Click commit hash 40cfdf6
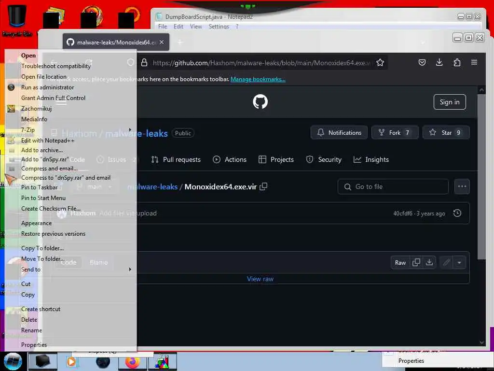Screen dimensions: 494x371 click(403, 214)
